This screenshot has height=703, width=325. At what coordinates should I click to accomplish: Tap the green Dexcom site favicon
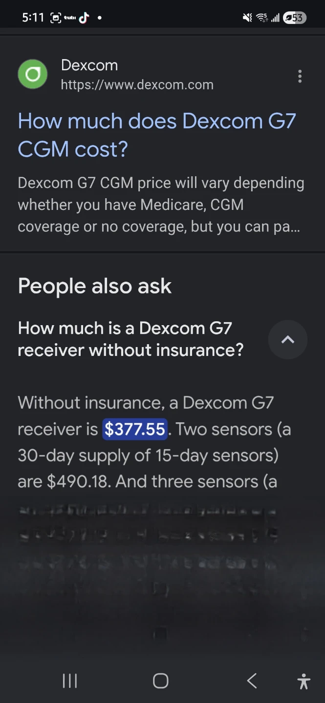(x=33, y=74)
